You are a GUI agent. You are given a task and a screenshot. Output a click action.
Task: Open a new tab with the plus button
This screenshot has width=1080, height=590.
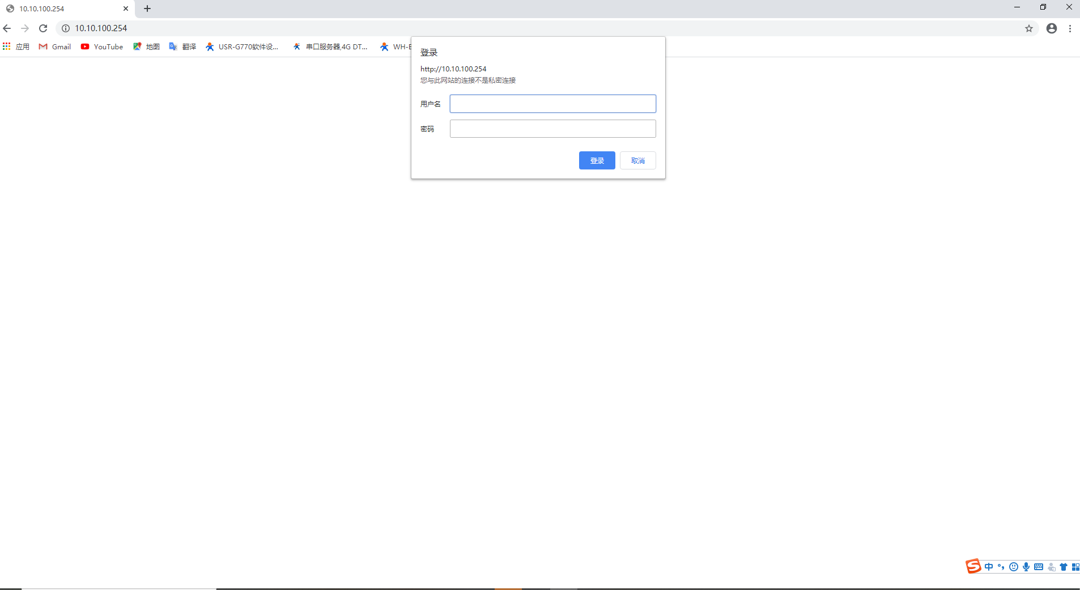147,9
